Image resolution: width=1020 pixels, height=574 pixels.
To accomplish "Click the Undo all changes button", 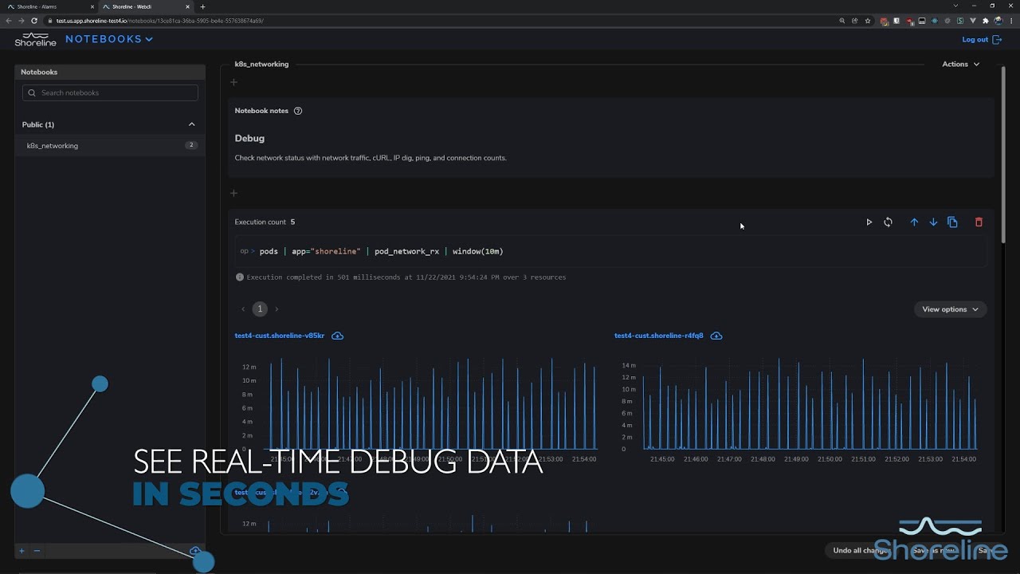I will (861, 550).
